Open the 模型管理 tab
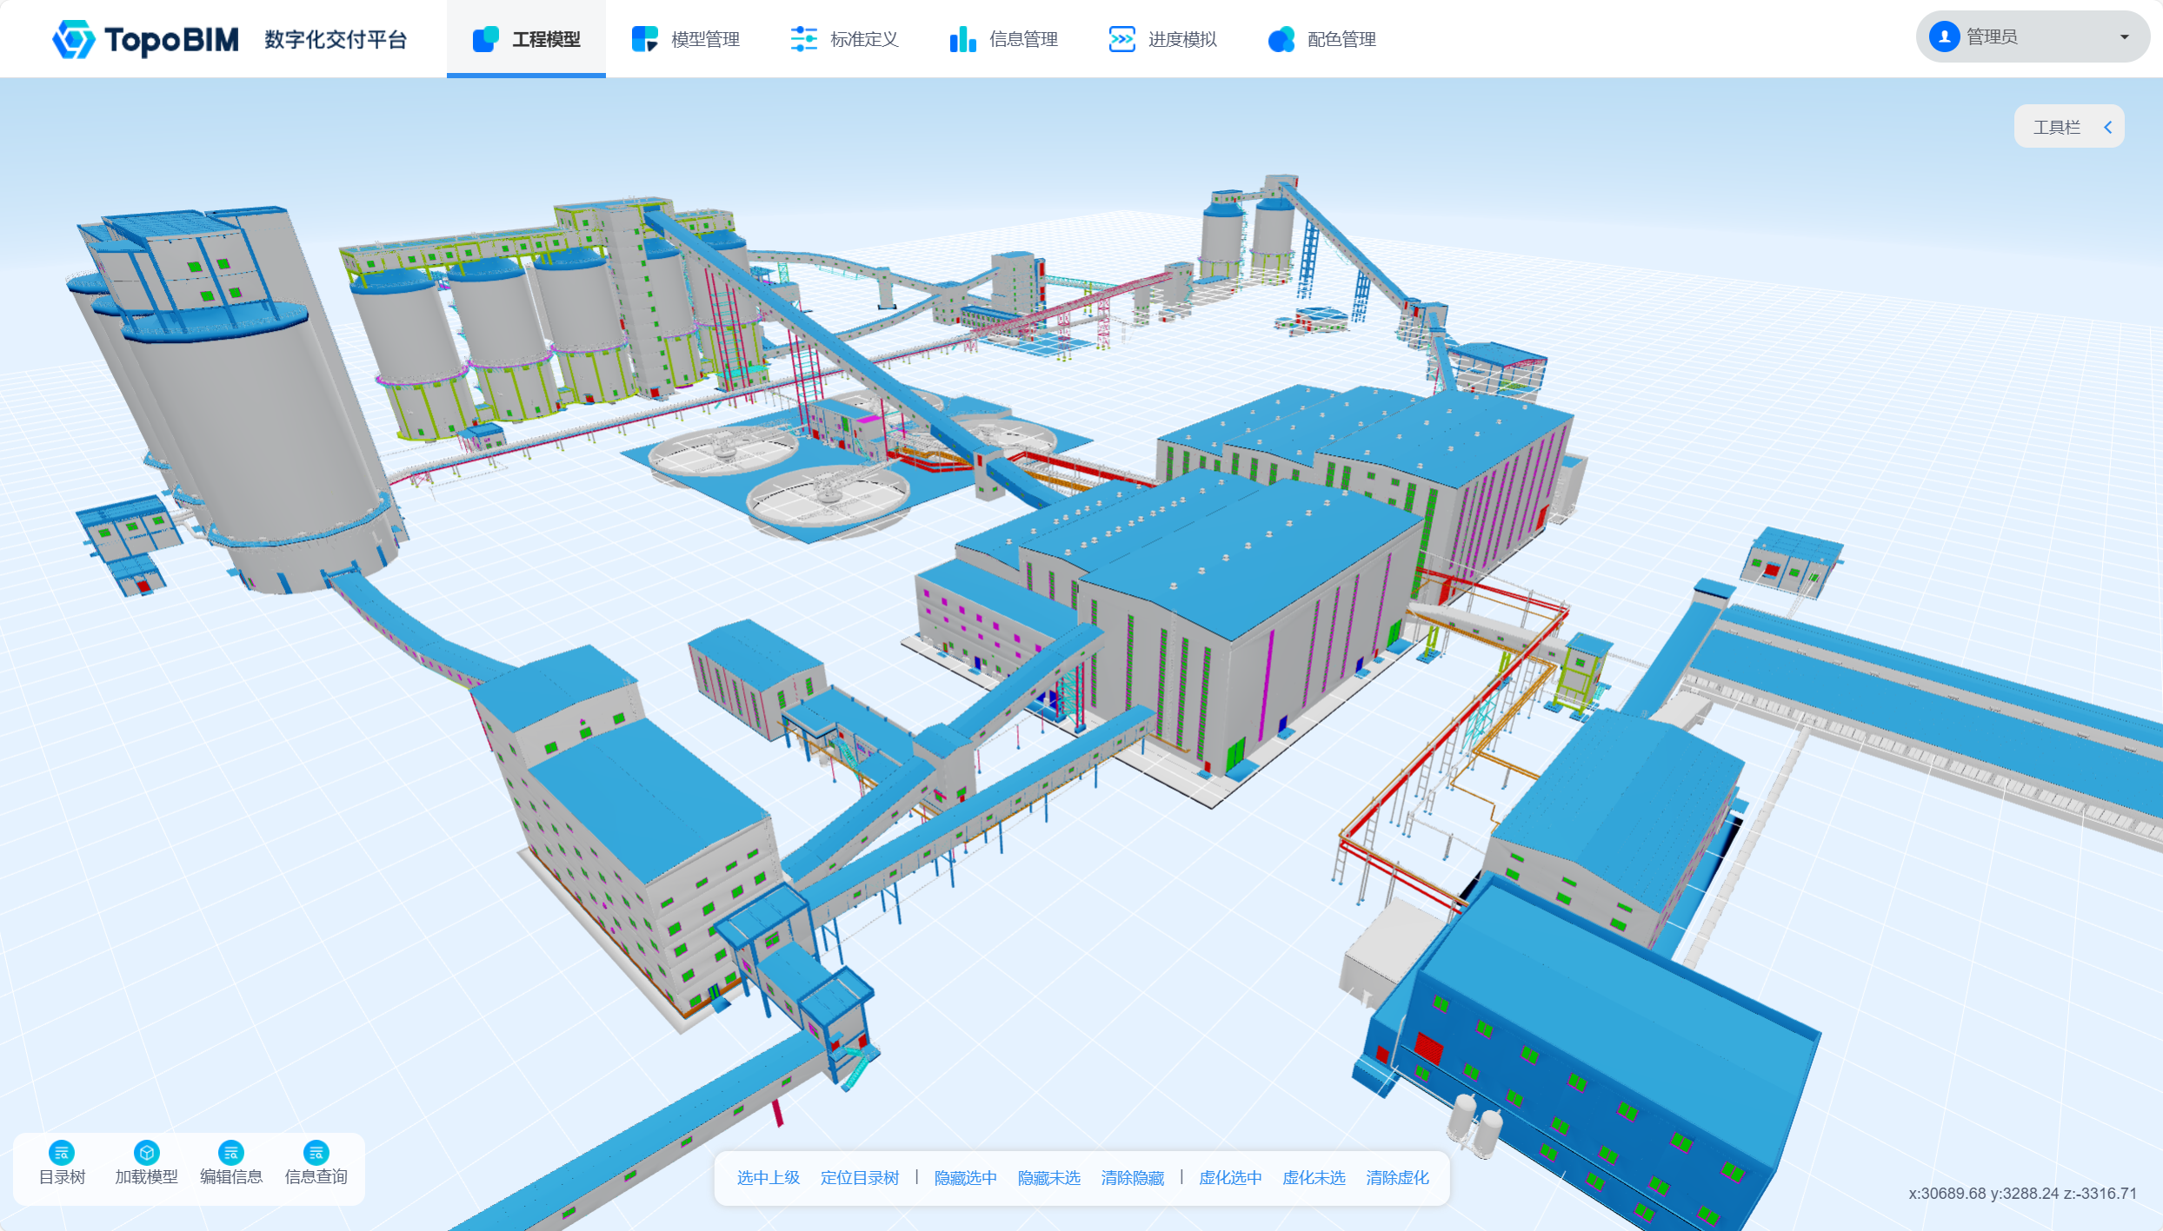The height and width of the screenshot is (1231, 2163). tap(686, 39)
